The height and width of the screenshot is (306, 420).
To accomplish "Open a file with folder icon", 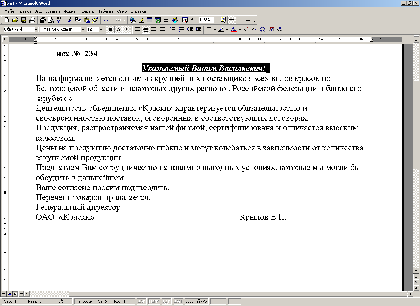I will point(15,20).
